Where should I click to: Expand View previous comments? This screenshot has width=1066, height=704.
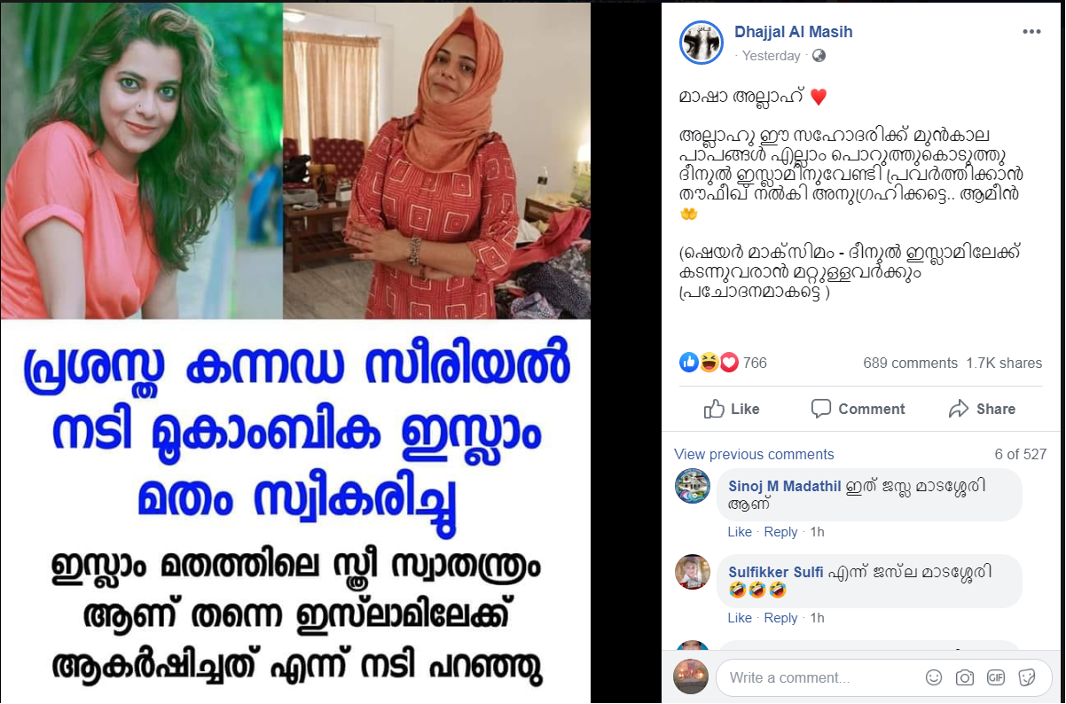tap(754, 454)
